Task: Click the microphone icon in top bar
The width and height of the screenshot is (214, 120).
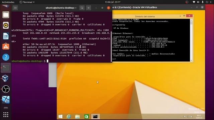Action: pyautogui.click(x=203, y=2)
